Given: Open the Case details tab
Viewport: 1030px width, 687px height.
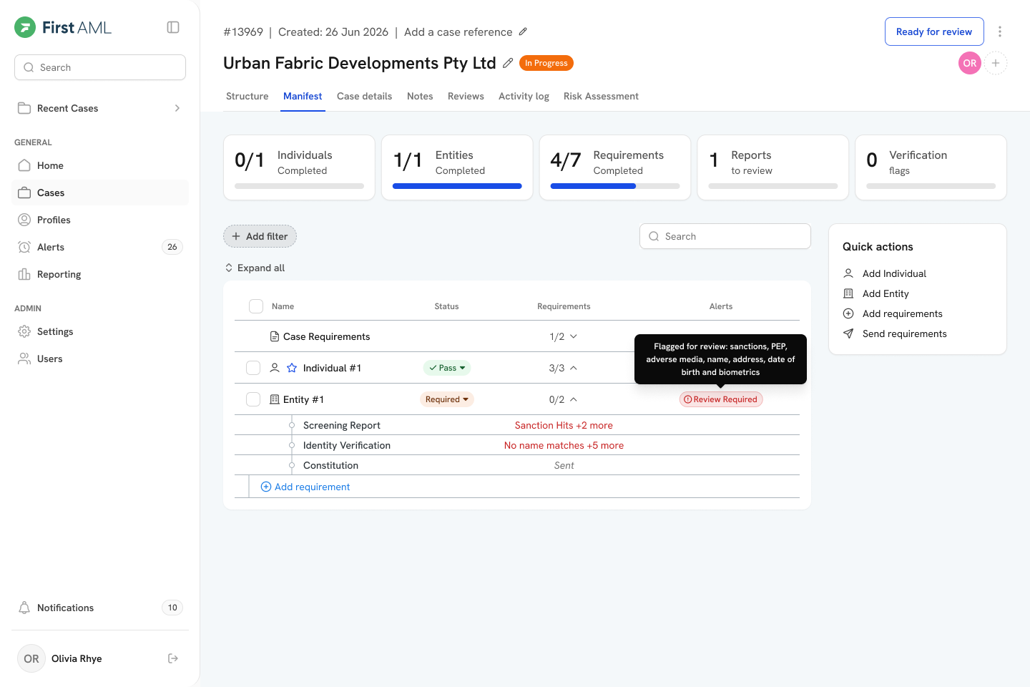Looking at the screenshot, I should tap(365, 96).
